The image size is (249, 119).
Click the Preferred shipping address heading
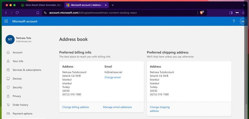167,52
